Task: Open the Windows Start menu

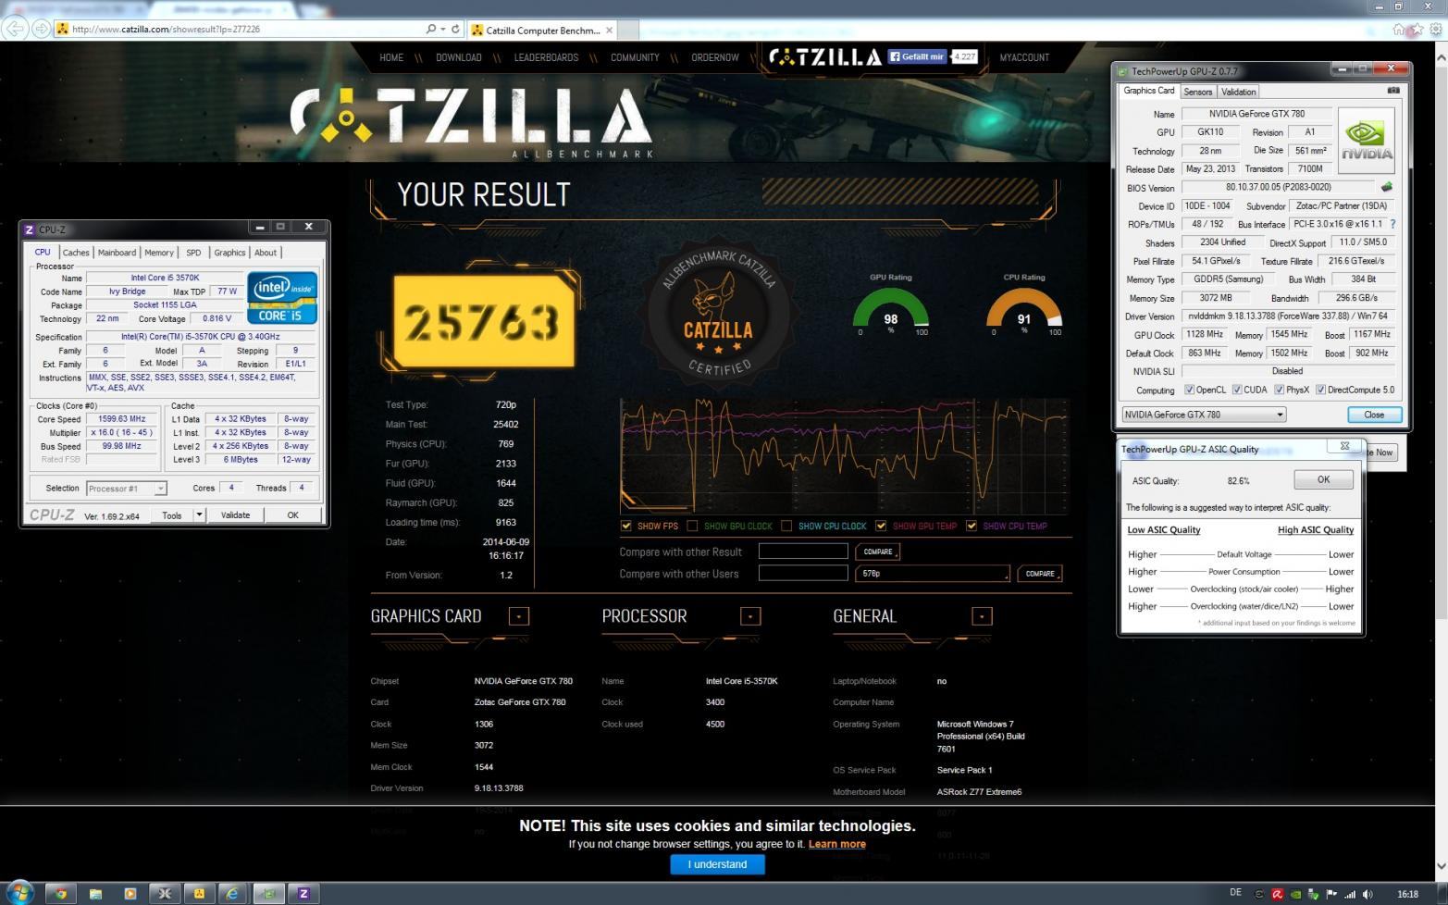Action: tap(19, 892)
